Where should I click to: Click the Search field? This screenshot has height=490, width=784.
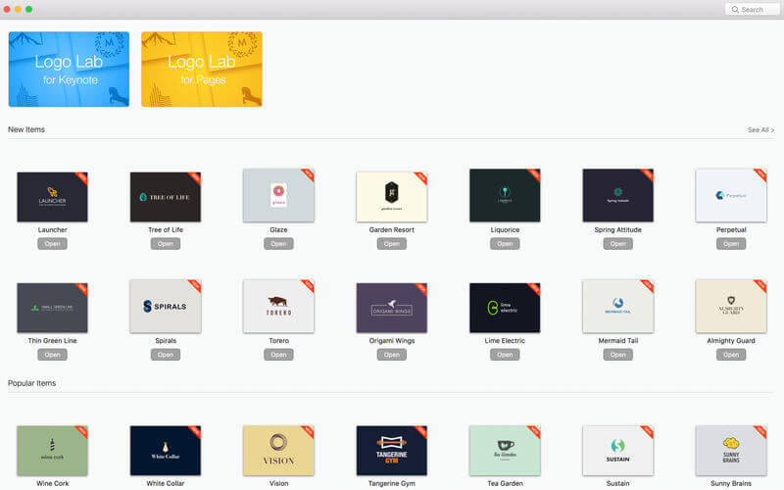point(752,10)
